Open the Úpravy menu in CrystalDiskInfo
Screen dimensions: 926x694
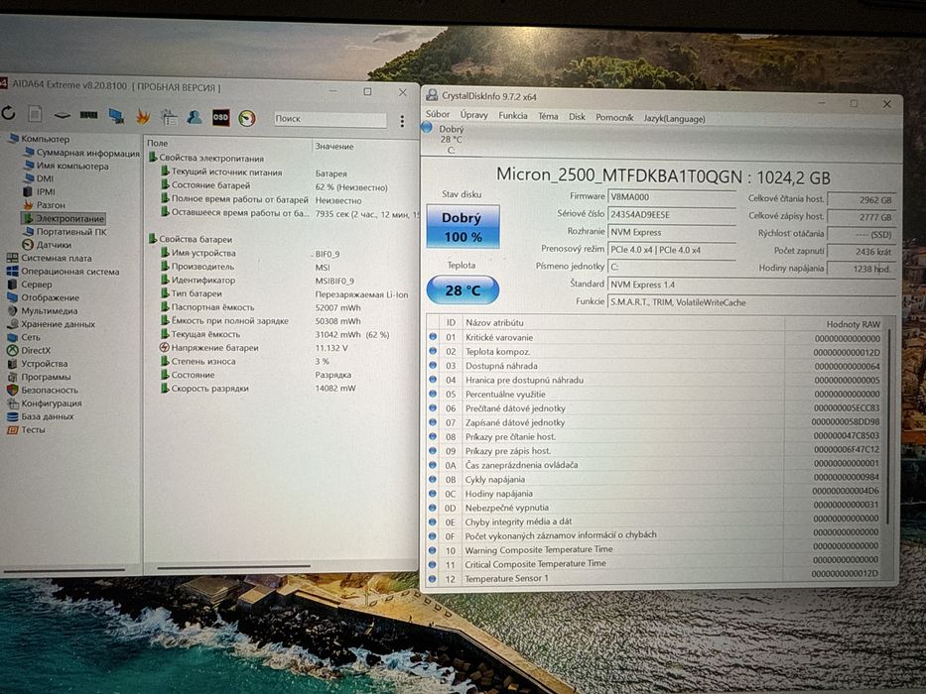coord(474,115)
